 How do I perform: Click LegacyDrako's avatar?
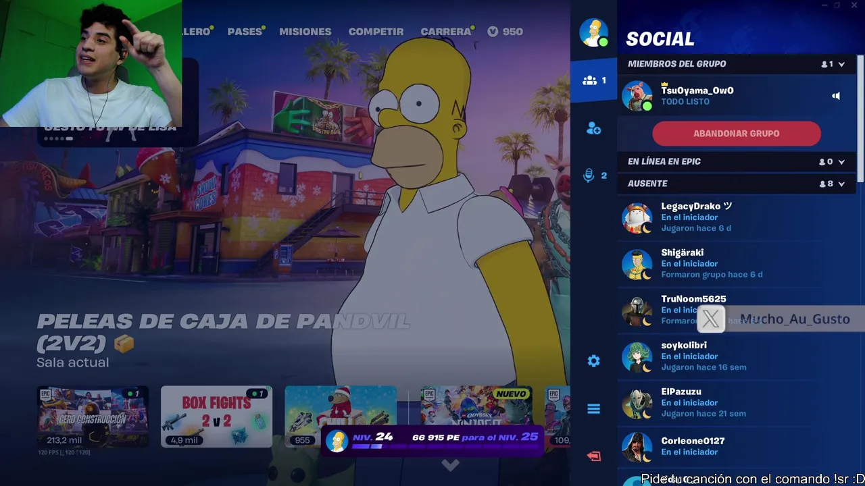pos(637,217)
